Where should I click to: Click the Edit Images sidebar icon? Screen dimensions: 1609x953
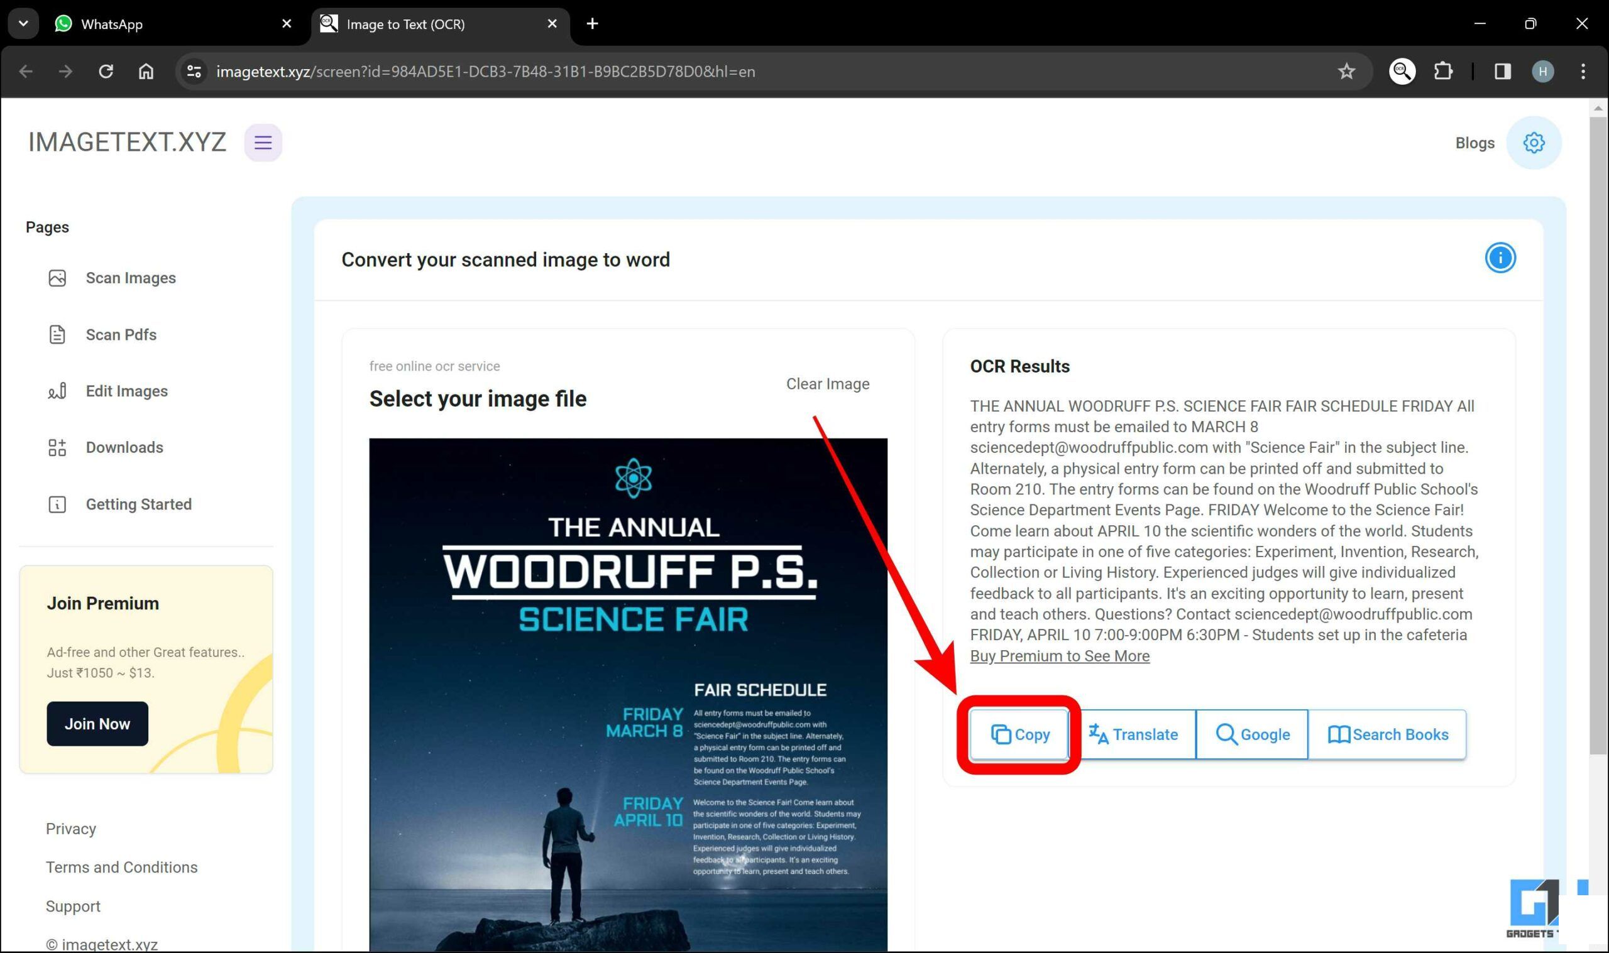[x=57, y=391]
